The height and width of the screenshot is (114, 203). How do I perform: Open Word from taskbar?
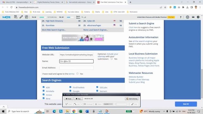tap(87, 111)
